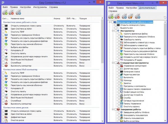Select Заблокировать клавиатуру row in v1.6
Screen dimensions: 168x124
point(136,45)
